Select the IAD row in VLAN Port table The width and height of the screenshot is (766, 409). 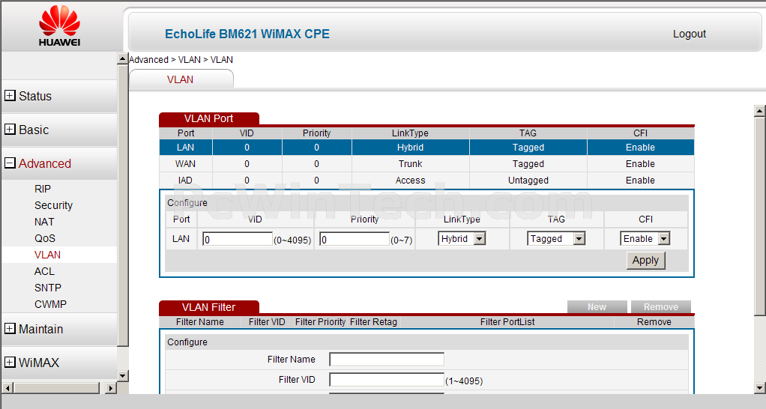click(x=426, y=180)
